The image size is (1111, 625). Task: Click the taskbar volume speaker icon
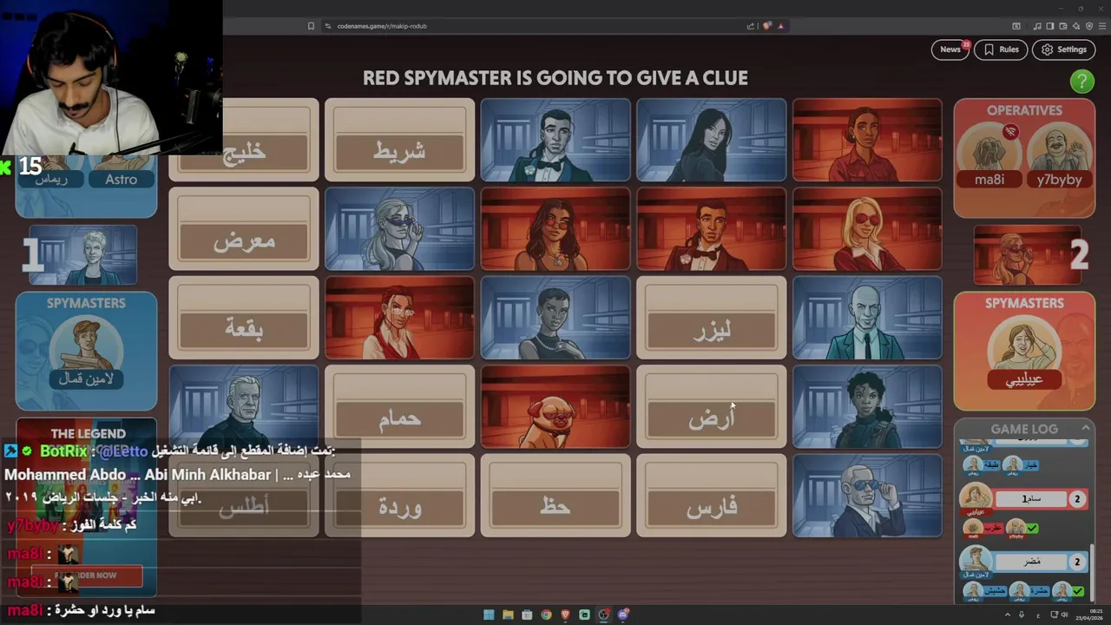[x=1066, y=615]
